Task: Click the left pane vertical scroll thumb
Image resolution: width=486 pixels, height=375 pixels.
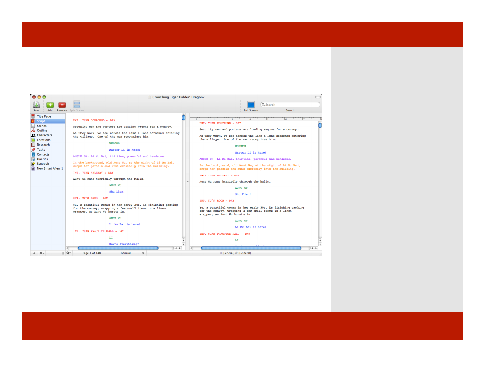Action: [184, 118]
